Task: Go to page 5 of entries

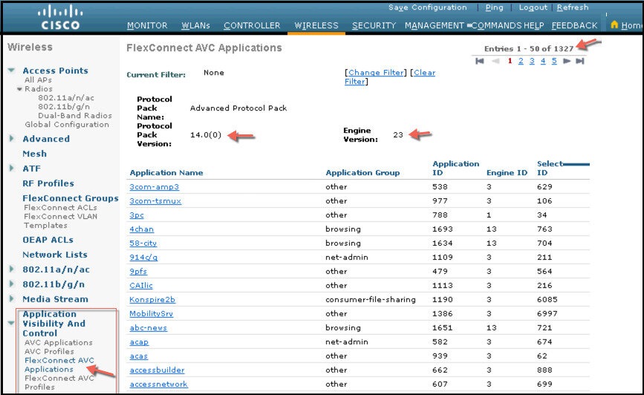Action: (554, 61)
